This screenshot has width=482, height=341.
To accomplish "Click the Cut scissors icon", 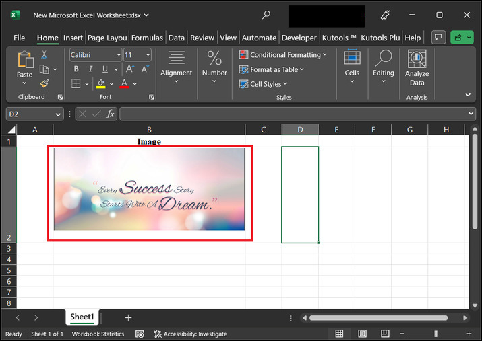I will [x=44, y=54].
